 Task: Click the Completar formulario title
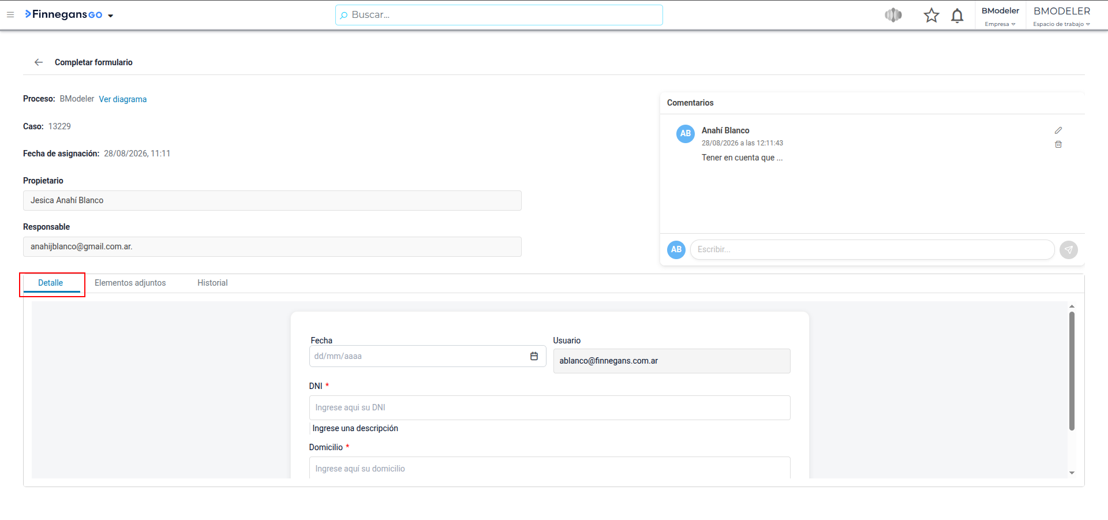coord(93,62)
